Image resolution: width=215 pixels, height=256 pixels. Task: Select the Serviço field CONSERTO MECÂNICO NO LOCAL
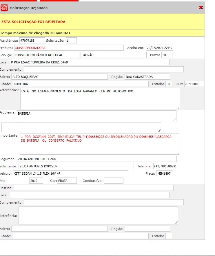click(46, 55)
